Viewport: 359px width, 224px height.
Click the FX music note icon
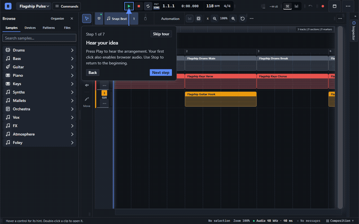[x=8, y=125]
